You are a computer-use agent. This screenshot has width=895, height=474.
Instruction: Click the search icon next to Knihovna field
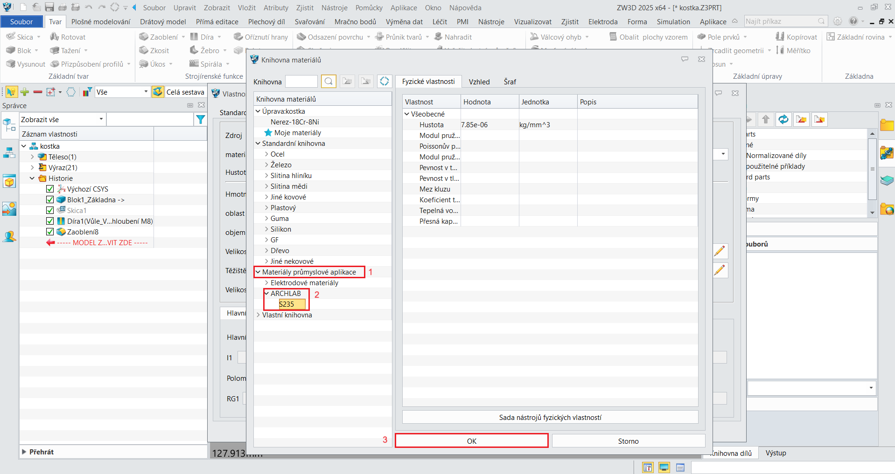point(329,82)
